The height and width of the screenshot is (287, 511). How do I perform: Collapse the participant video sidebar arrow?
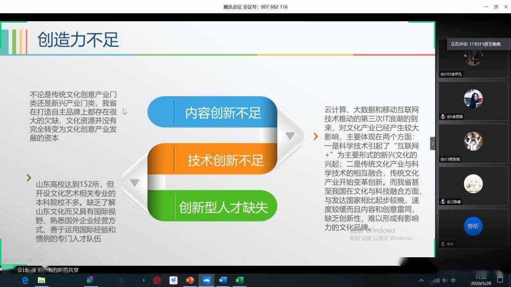pos(432,143)
